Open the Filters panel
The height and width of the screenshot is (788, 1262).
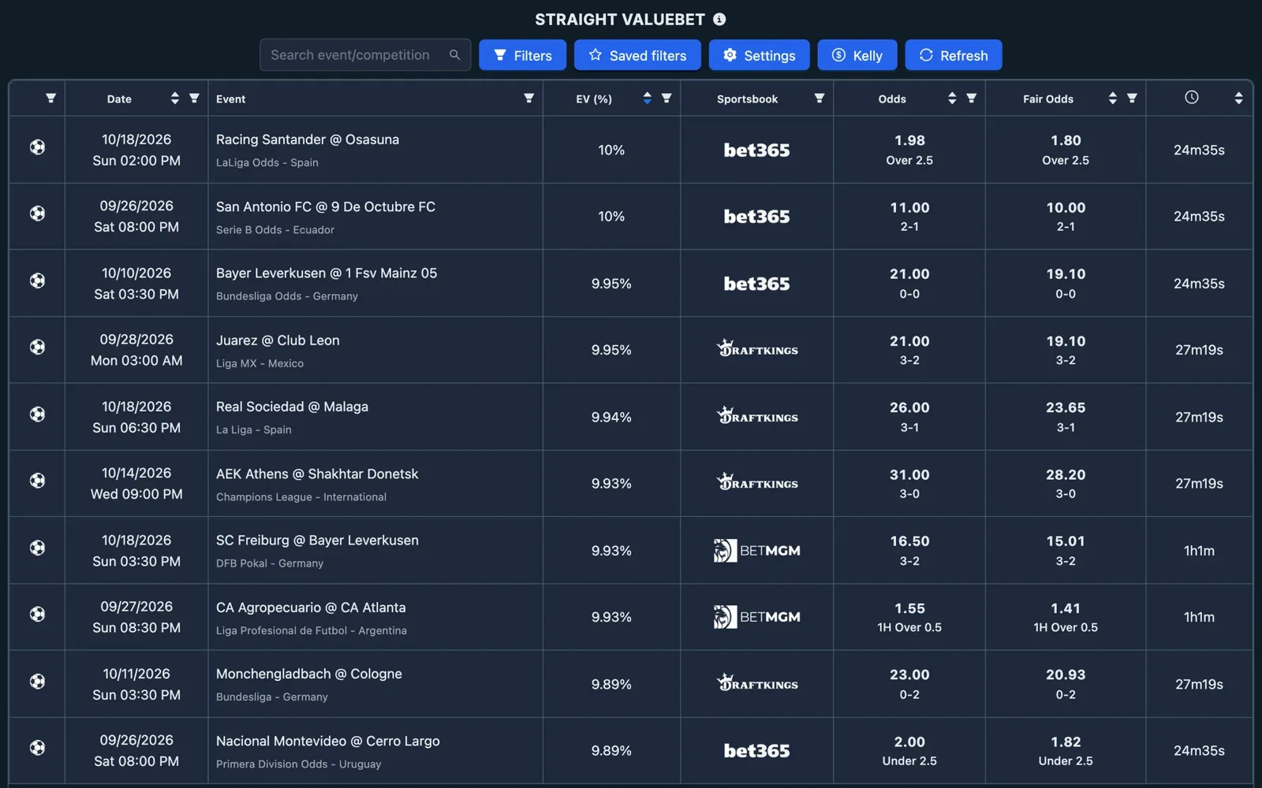click(522, 55)
